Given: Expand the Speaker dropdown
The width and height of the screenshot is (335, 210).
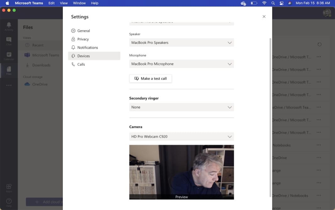Looking at the screenshot, I should pyautogui.click(x=181, y=43).
